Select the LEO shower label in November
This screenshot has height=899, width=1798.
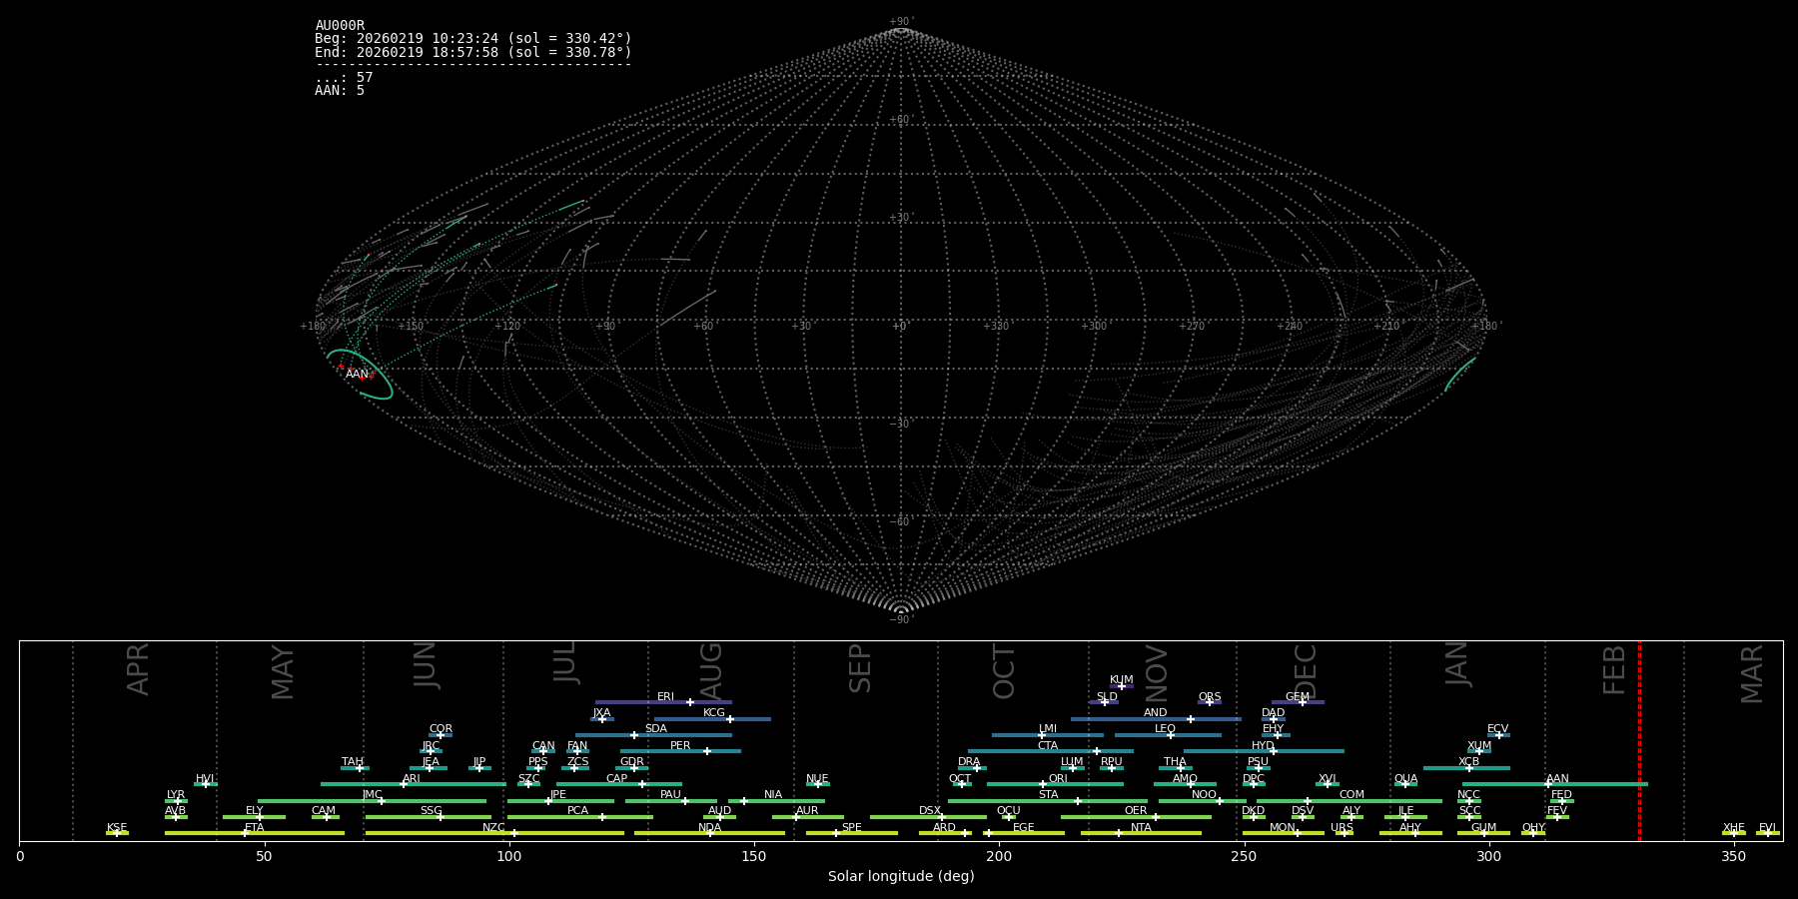coord(1165,729)
